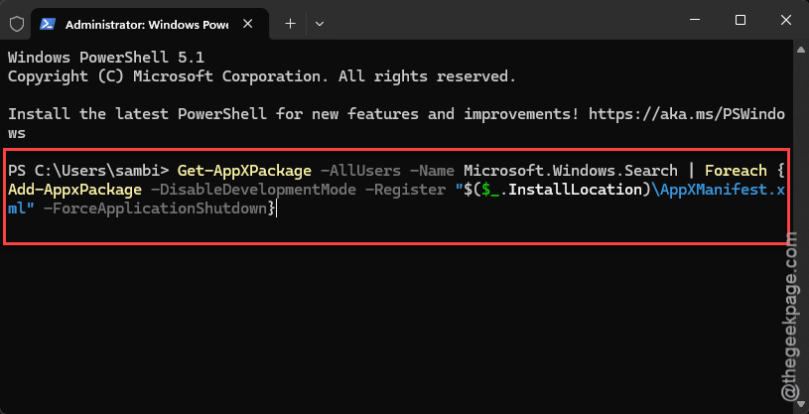Click the -AllUsers parameter text
Screen dimensions: 809x414
coord(360,171)
